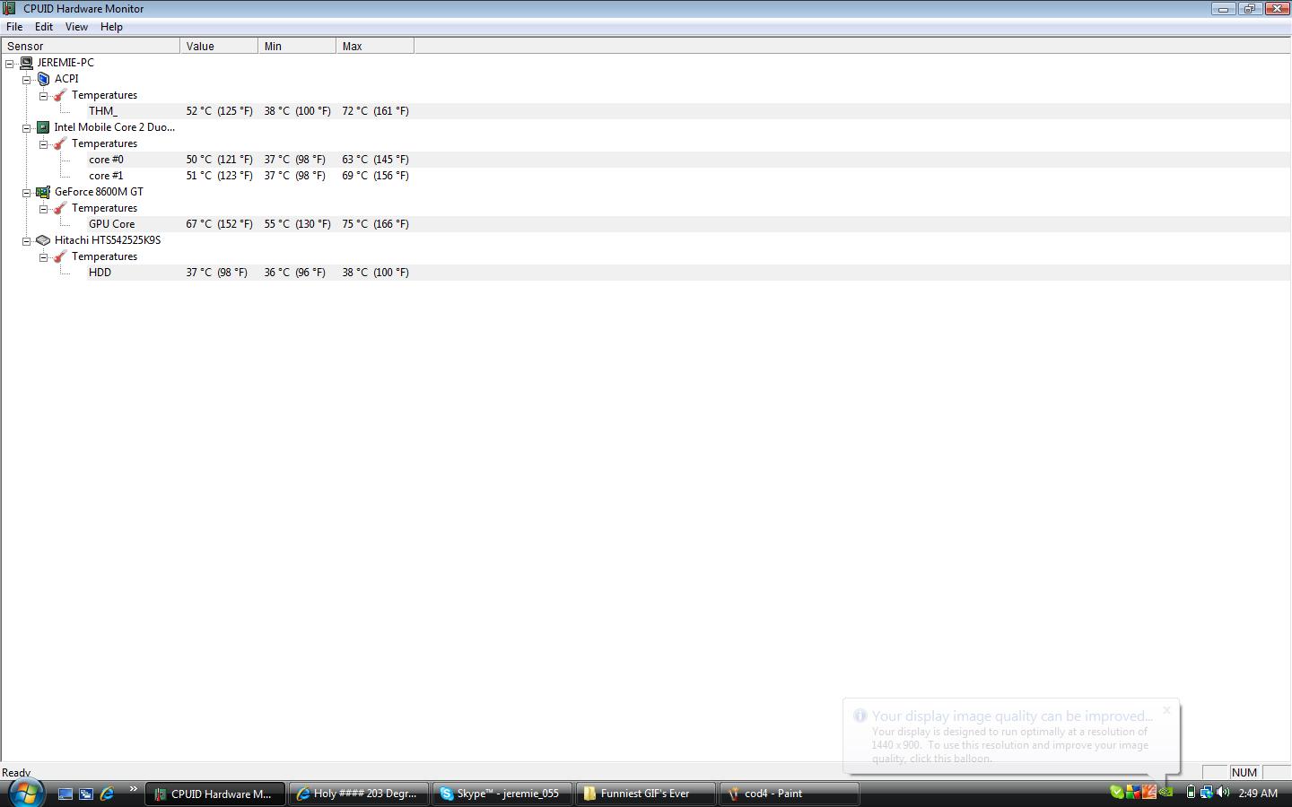This screenshot has width=1292, height=807.
Task: Click the Ready status bar text
Action: pos(16,772)
